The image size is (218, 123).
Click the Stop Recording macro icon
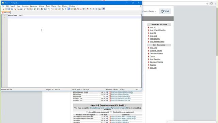point(91,9)
